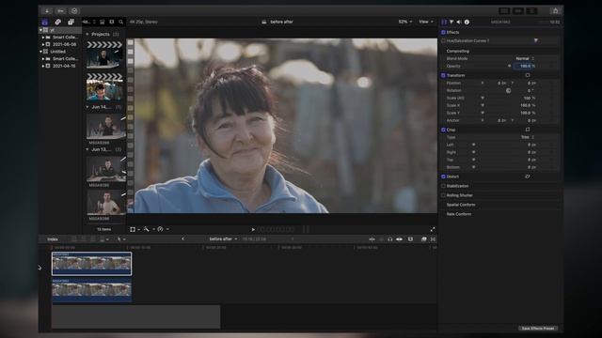602x338 pixels.
Task: Toggle audio solo headphones icon
Action: [390, 239]
